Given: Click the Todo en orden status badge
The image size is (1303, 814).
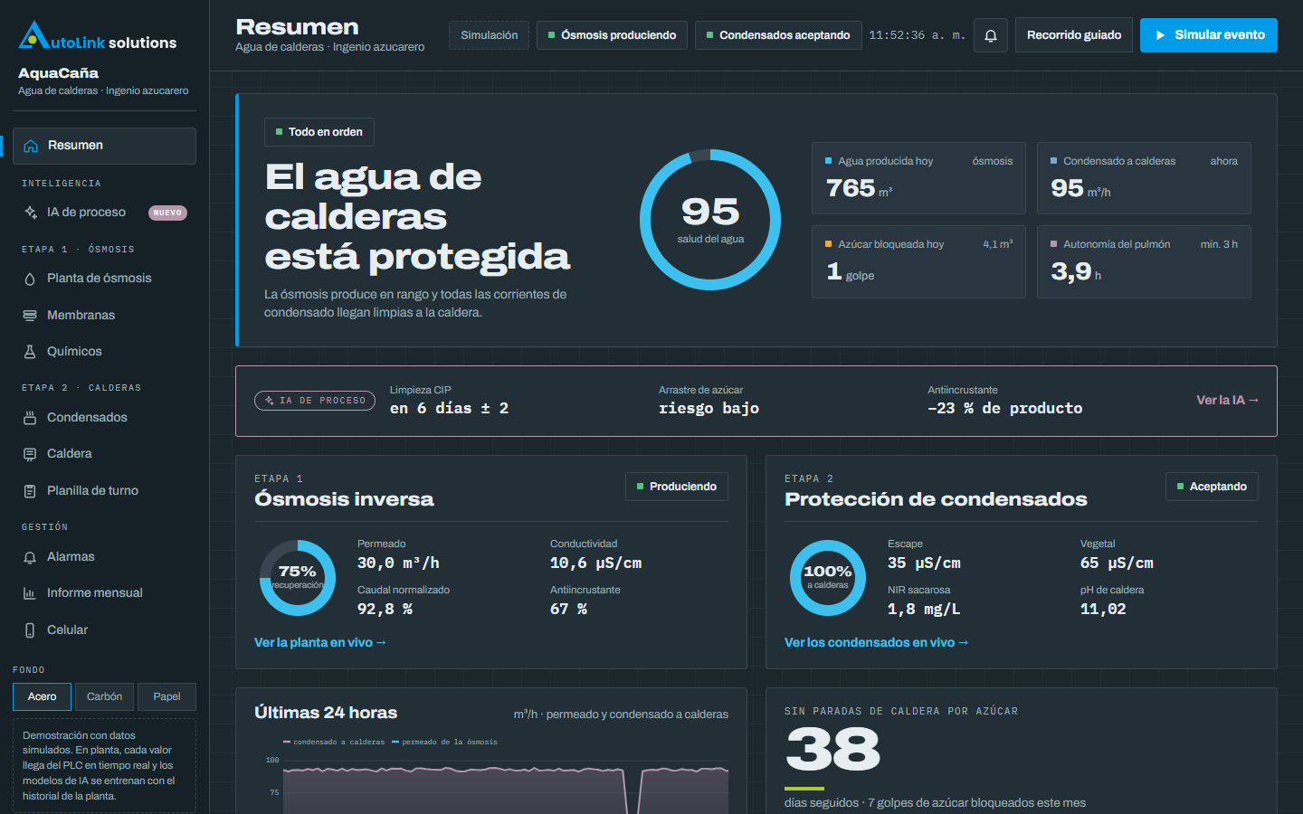Looking at the screenshot, I should [x=319, y=132].
